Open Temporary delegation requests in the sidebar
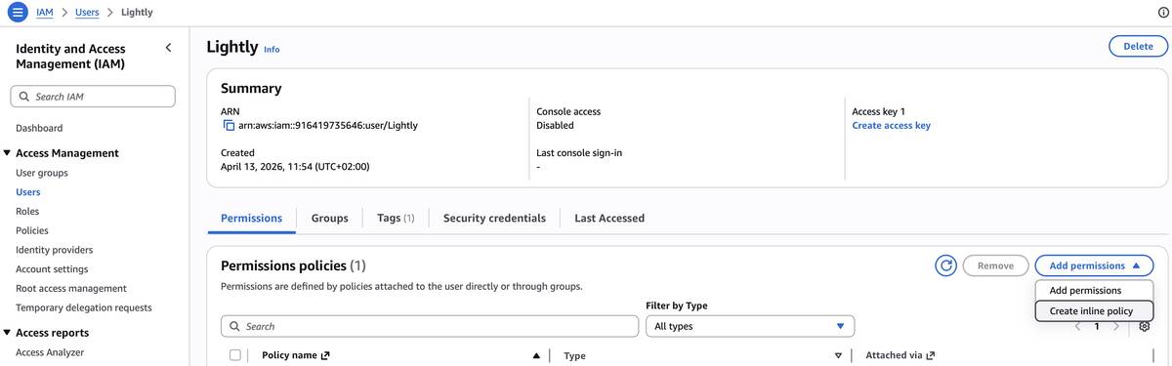This screenshot has height=366, width=1172. [84, 307]
